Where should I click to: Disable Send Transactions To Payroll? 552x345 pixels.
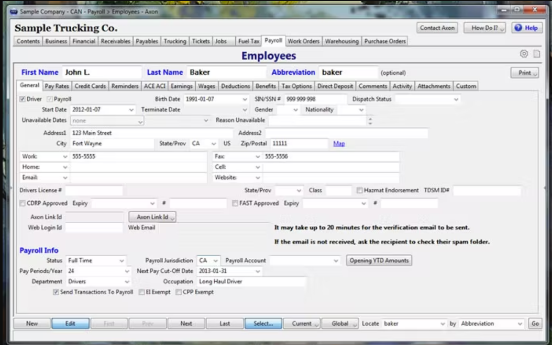tap(56, 292)
